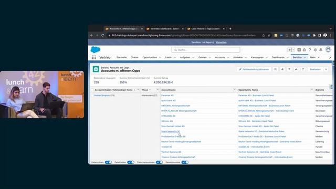Open Siltronic AG opportunity link
The height and width of the screenshot is (189, 336).
pyautogui.click(x=256, y=121)
